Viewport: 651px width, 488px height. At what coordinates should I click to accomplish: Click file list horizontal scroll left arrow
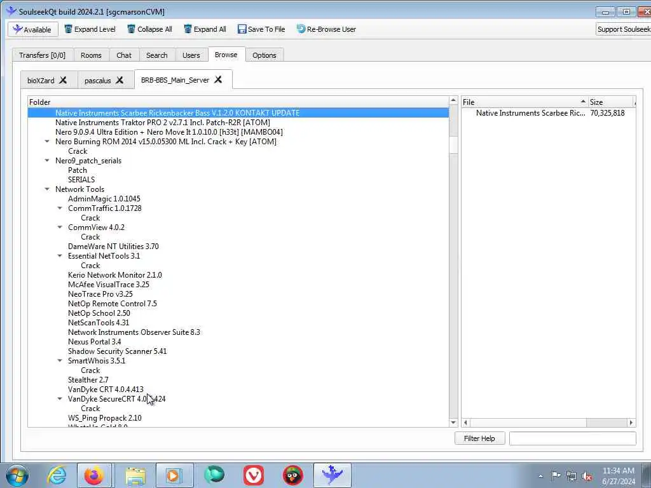click(x=466, y=423)
